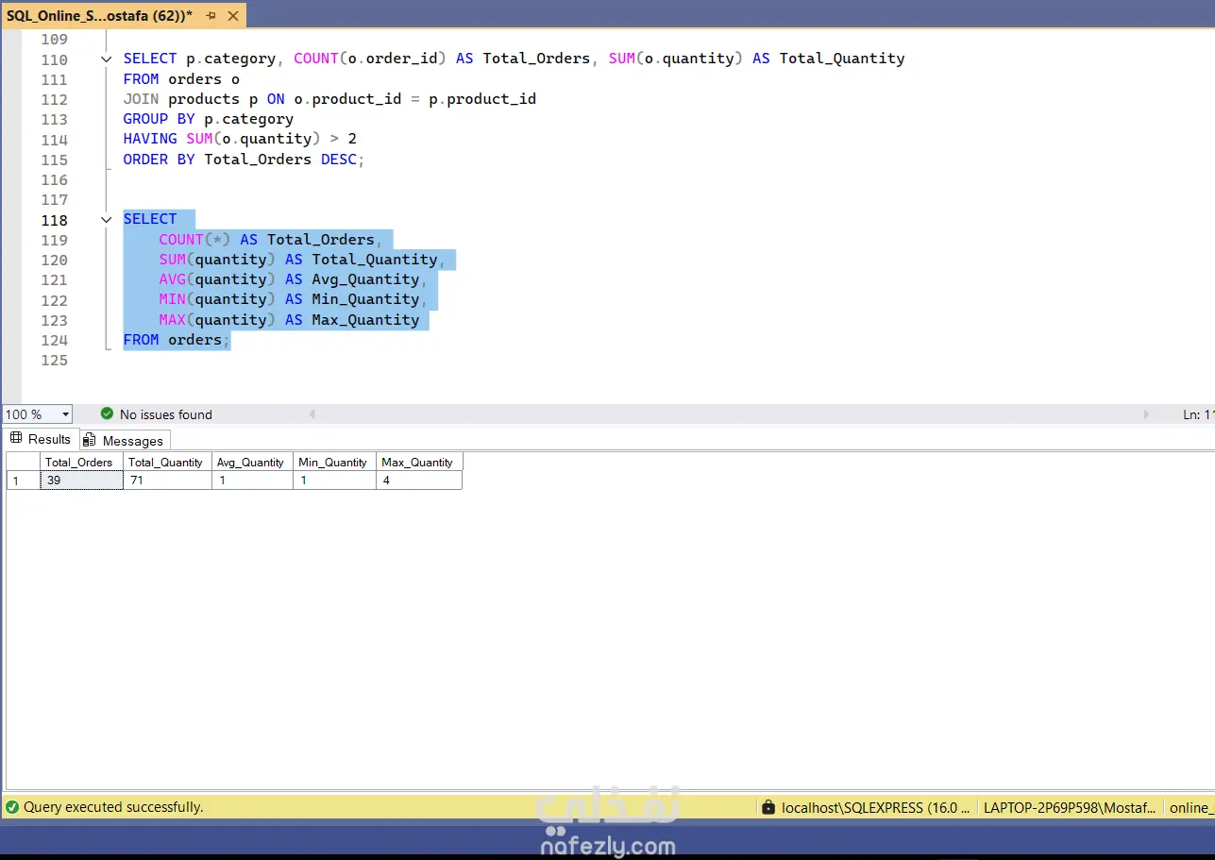Click the Total_Orders column header
1215x860 pixels.
[81, 462]
